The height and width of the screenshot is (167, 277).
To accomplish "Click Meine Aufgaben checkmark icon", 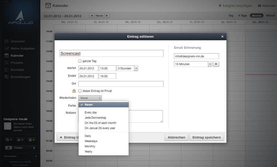I will (x=6, y=48).
